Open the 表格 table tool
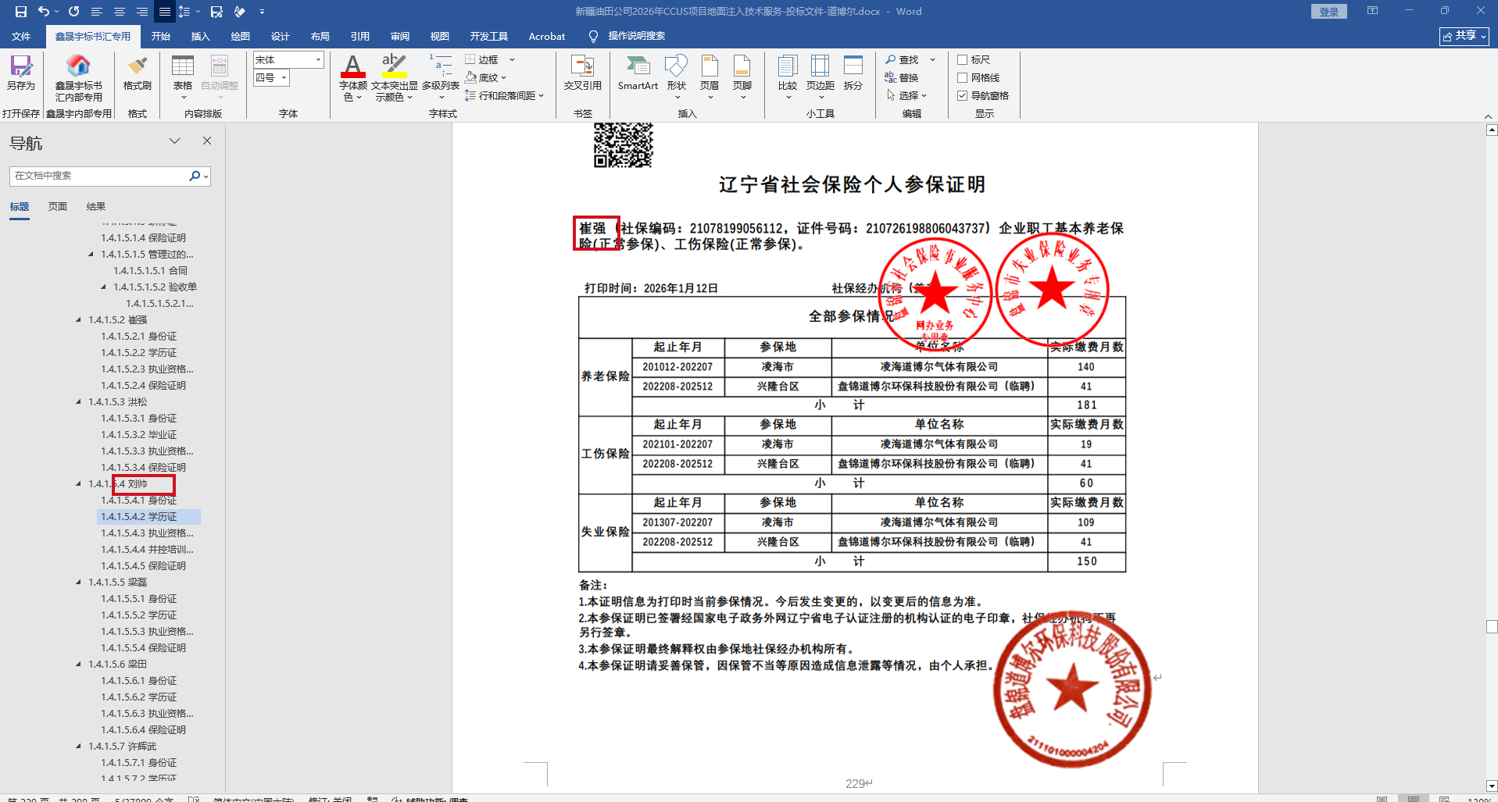 pyautogui.click(x=183, y=77)
